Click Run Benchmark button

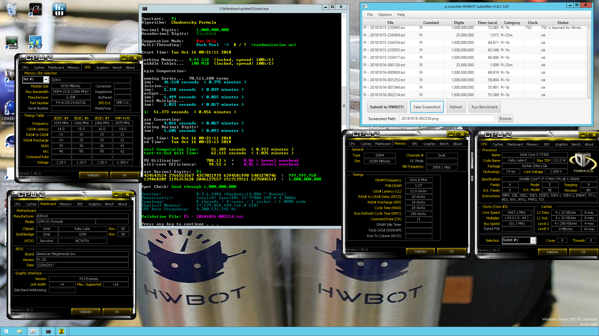pyautogui.click(x=485, y=107)
